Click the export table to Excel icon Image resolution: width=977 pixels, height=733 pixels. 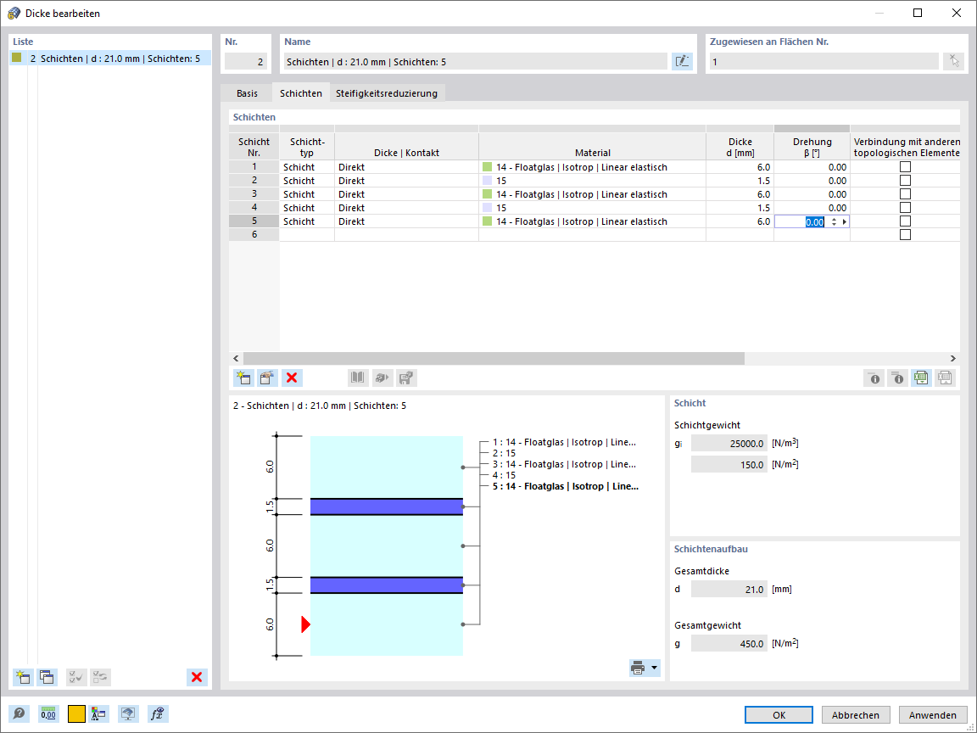tap(922, 378)
